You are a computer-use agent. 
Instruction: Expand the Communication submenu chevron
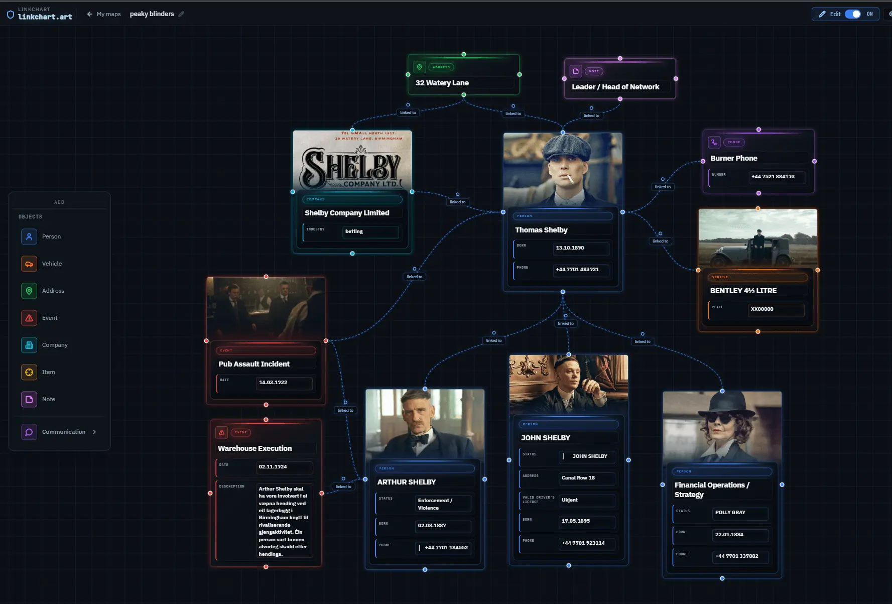(94, 432)
